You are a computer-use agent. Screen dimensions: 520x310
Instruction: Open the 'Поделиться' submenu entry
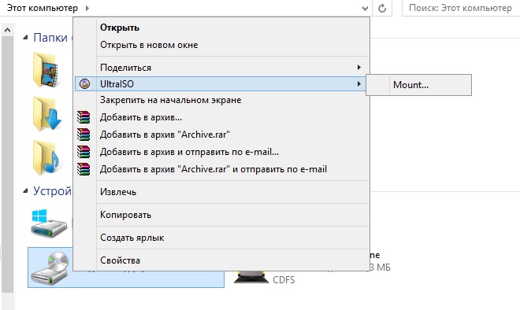[221, 68]
